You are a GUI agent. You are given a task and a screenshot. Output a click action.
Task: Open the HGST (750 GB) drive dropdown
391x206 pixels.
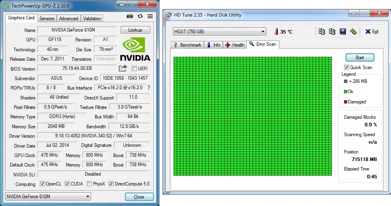(219, 32)
